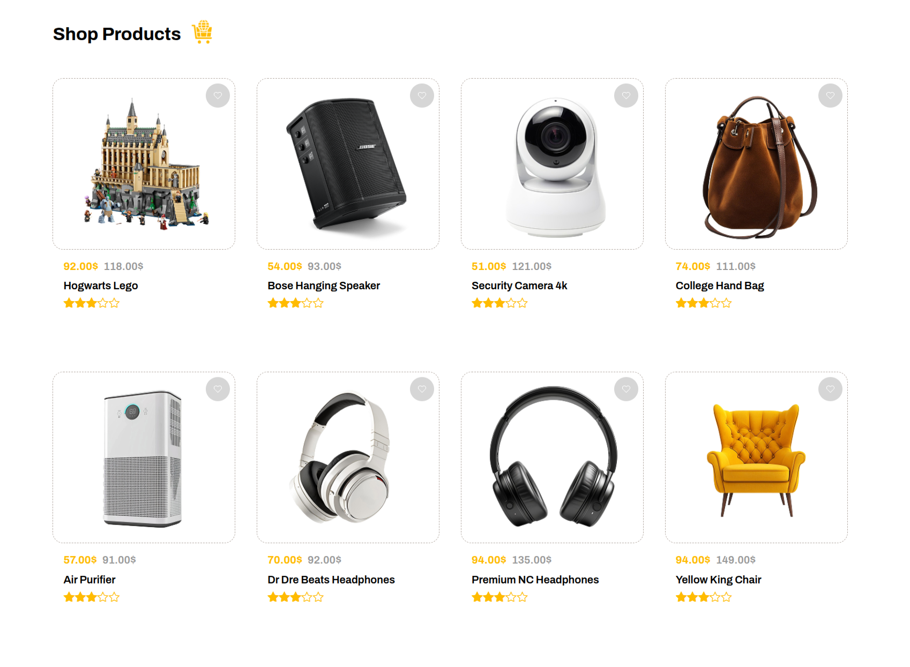
Task: Wishlist the Air Purifier via heart icon
Action: click(x=218, y=389)
